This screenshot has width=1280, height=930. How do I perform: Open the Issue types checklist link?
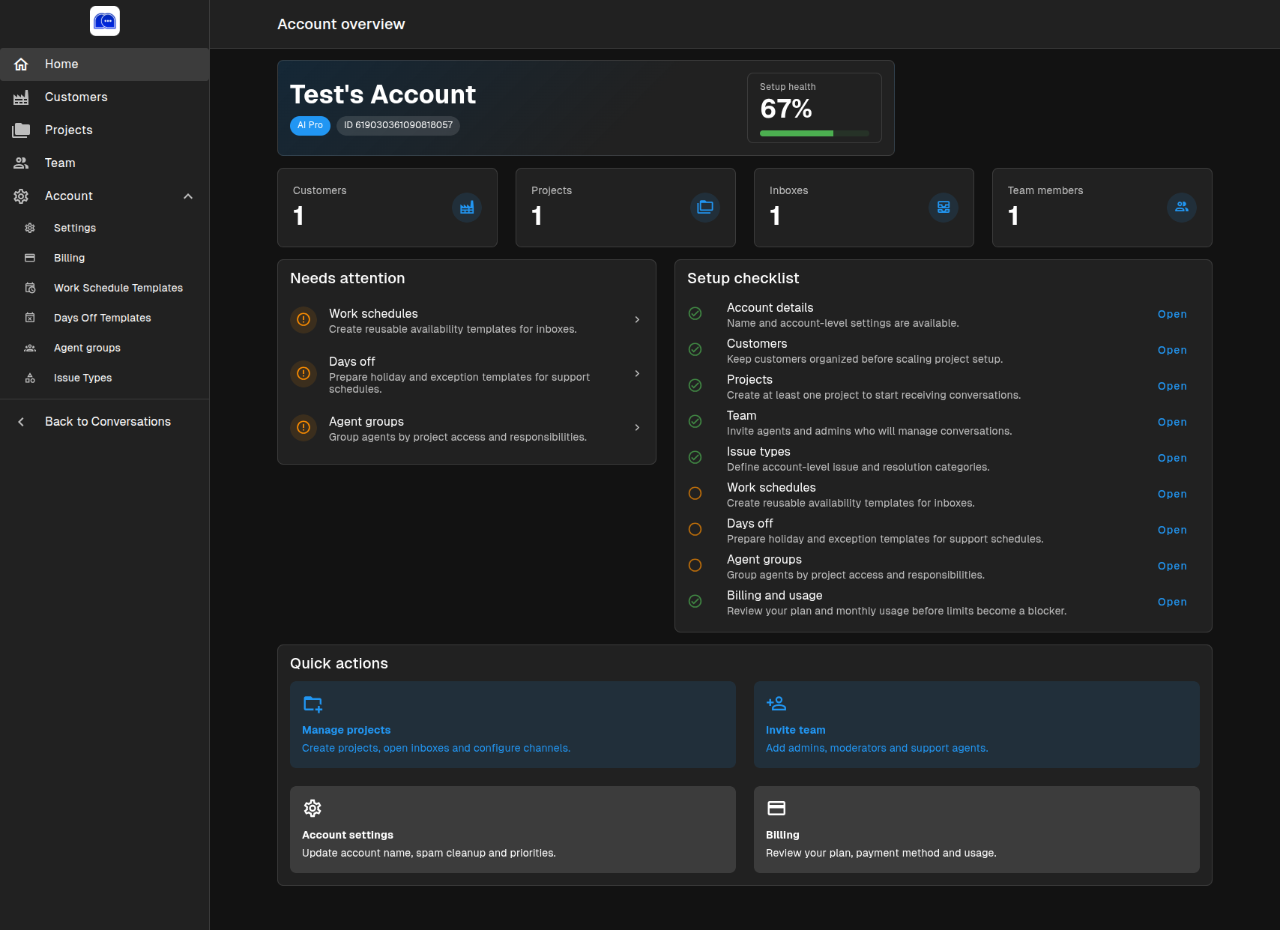coord(1172,459)
